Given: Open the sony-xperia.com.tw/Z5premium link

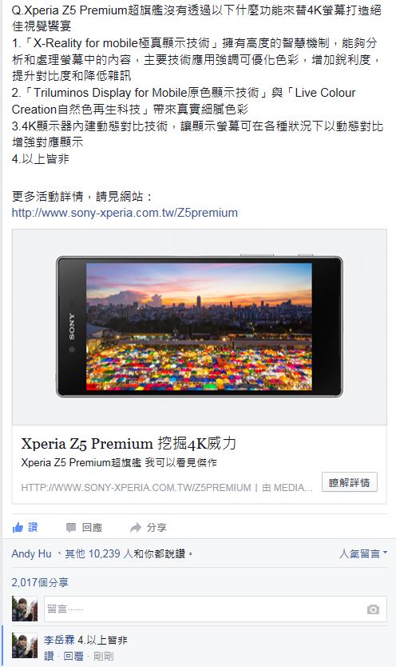Looking at the screenshot, I should tap(125, 213).
